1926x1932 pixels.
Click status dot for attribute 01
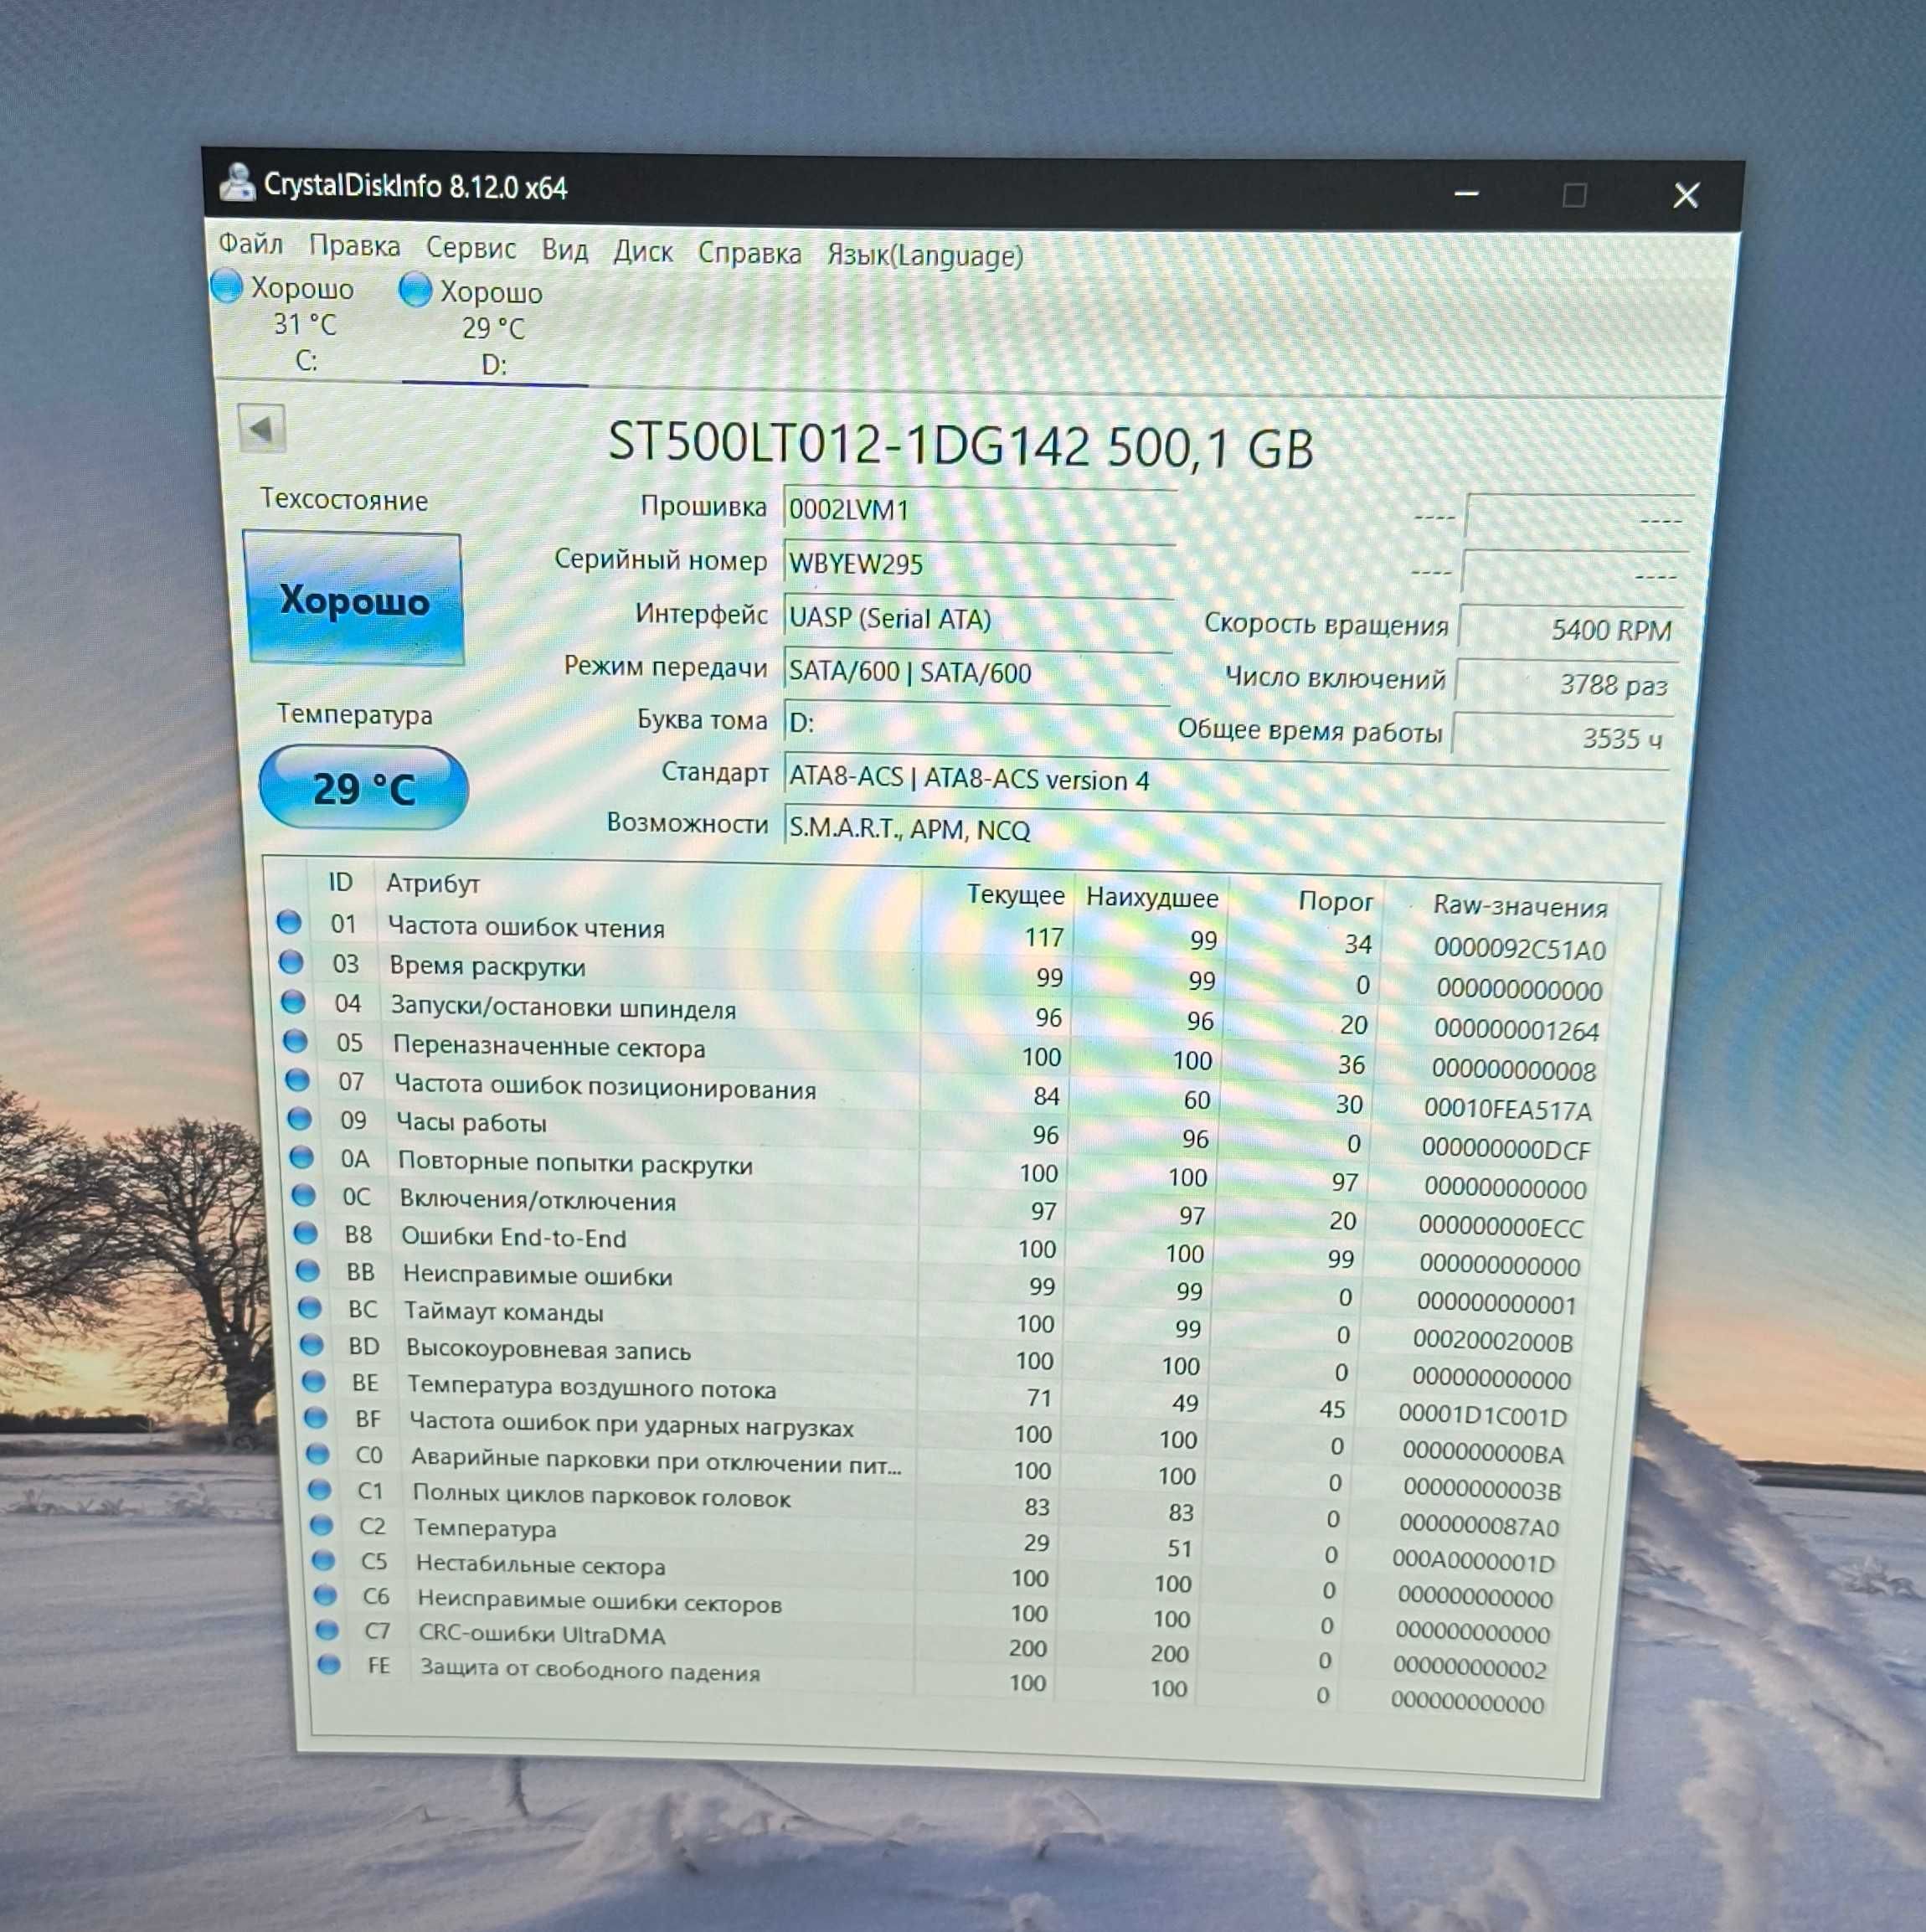pos(289,922)
